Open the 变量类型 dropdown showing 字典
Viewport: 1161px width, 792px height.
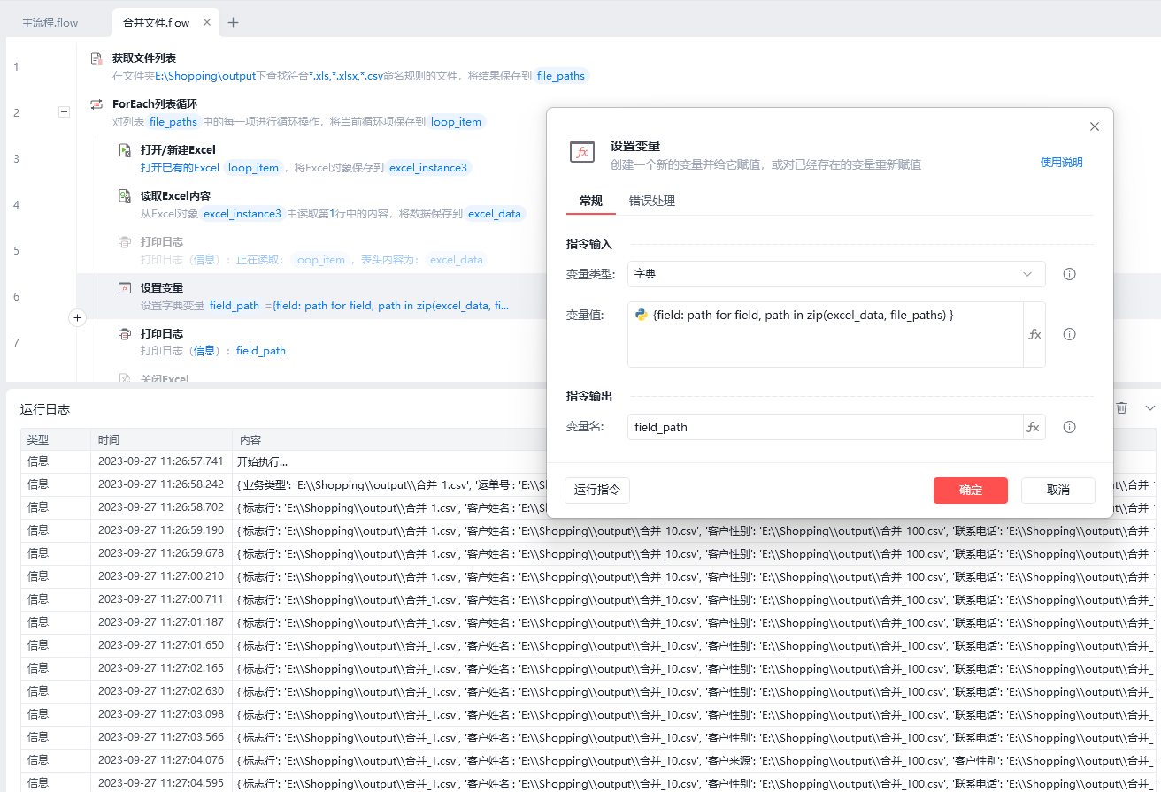point(835,274)
